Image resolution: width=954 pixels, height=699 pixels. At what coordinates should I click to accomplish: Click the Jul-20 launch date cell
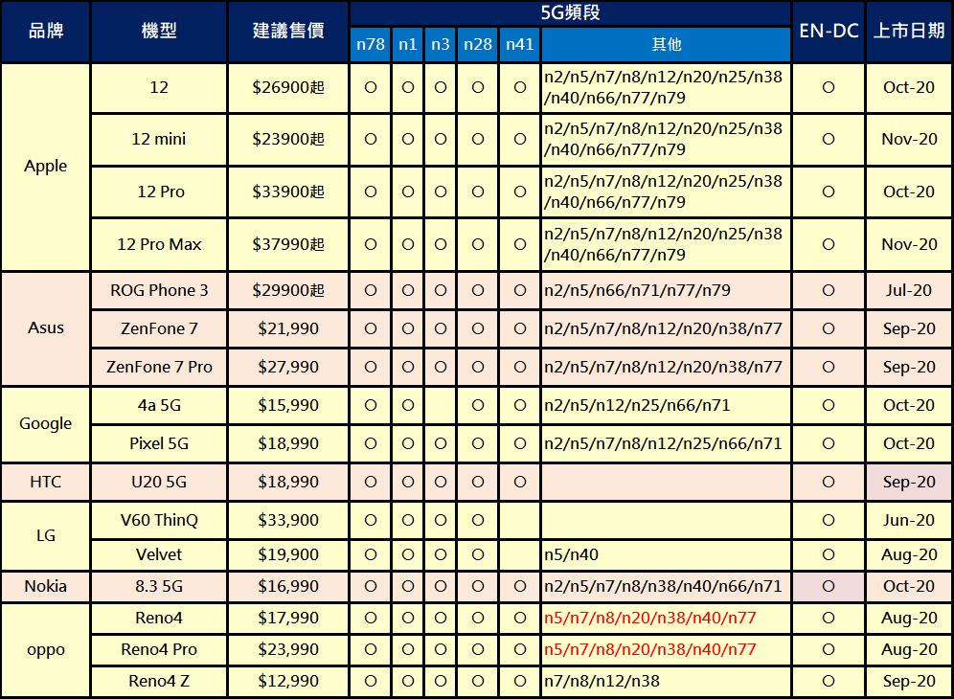tap(909, 291)
